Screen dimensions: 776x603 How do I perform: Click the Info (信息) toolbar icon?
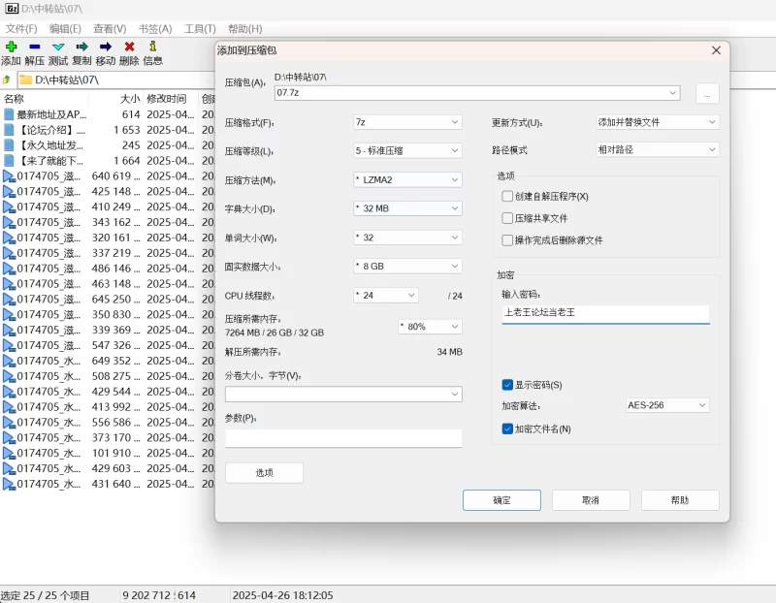point(152,47)
